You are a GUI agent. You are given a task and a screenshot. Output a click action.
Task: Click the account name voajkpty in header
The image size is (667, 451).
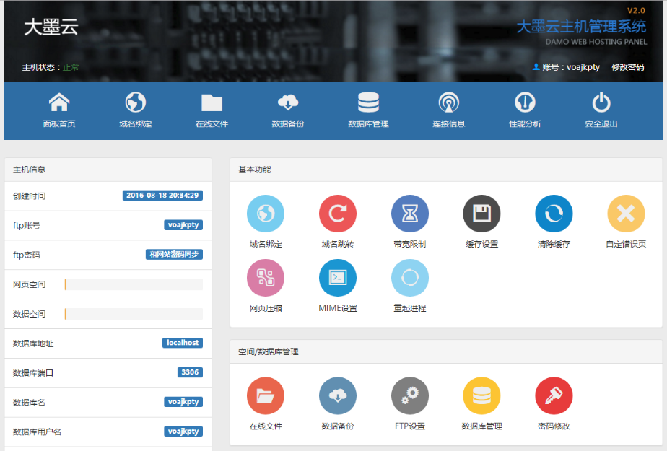[x=583, y=67]
